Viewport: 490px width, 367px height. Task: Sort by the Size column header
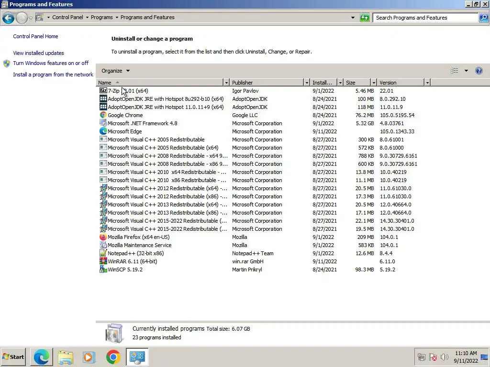357,82
